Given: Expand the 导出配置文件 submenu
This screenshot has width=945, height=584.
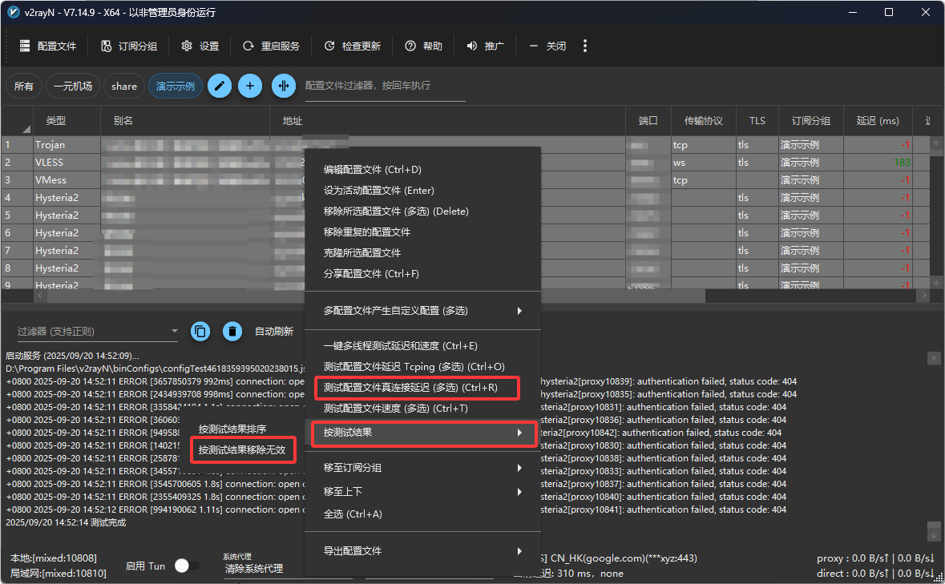Looking at the screenshot, I should pos(422,550).
